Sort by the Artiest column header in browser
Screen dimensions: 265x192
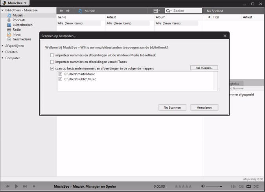click(x=111, y=17)
